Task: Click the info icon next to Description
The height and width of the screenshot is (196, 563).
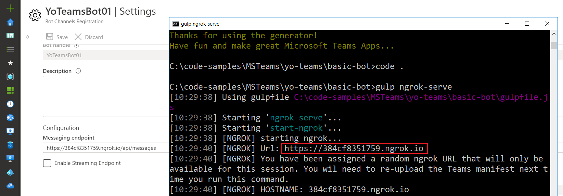Action: pyautogui.click(x=78, y=71)
